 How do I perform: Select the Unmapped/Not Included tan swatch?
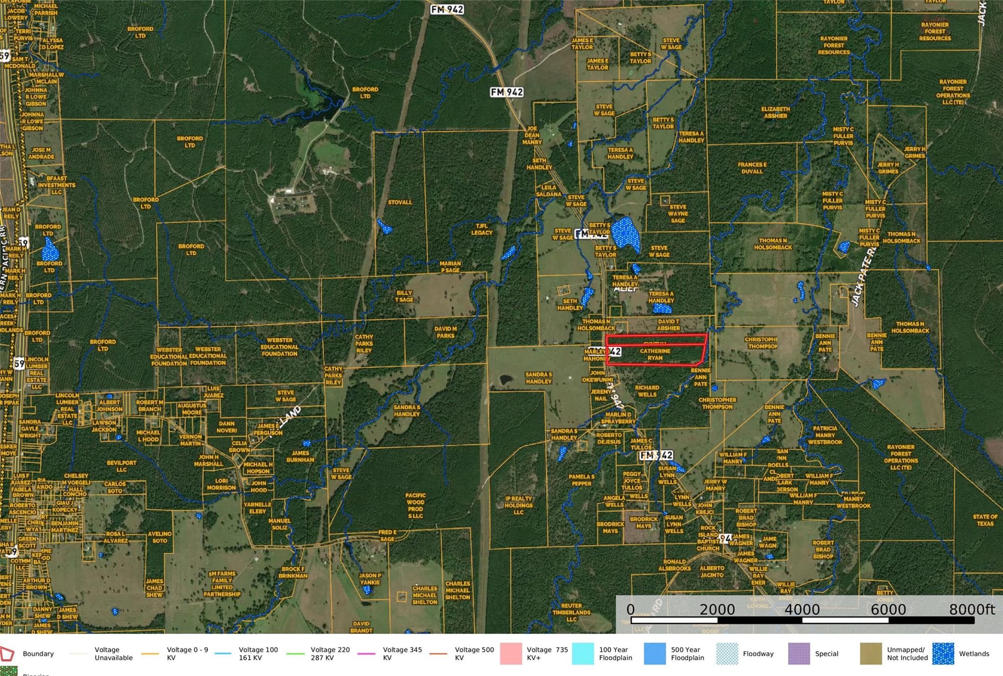tap(871, 653)
